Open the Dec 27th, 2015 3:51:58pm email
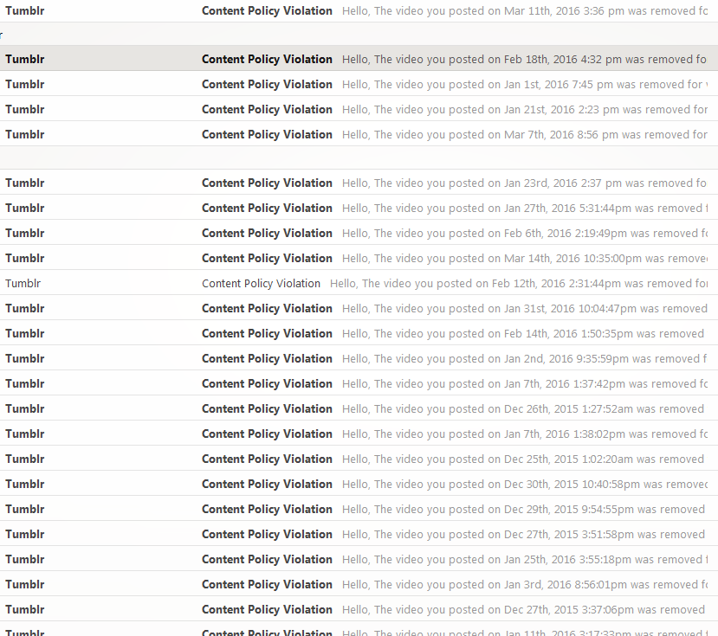718x636 pixels. pyautogui.click(x=359, y=534)
